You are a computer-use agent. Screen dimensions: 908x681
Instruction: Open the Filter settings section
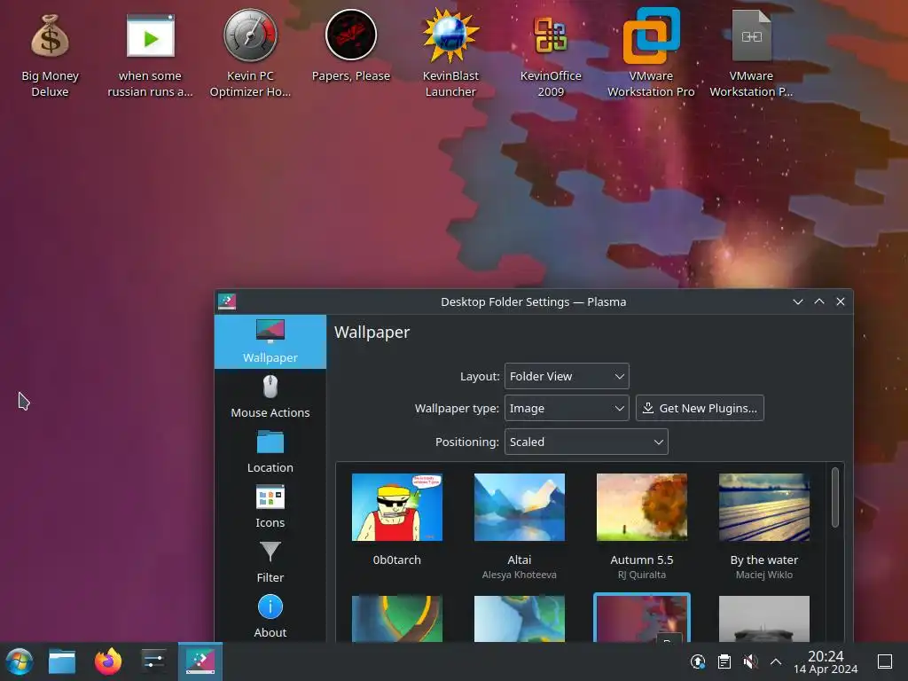click(x=270, y=561)
